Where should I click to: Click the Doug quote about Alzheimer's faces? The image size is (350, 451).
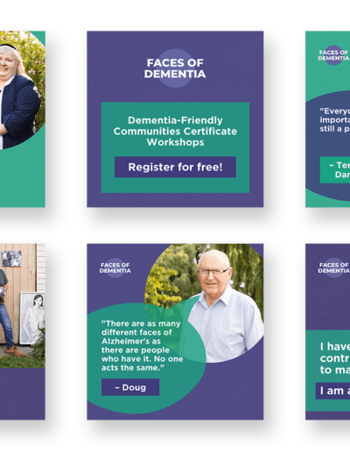click(142, 345)
